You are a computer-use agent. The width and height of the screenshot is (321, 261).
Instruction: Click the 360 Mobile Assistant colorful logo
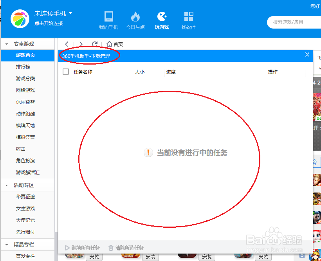click(x=20, y=19)
